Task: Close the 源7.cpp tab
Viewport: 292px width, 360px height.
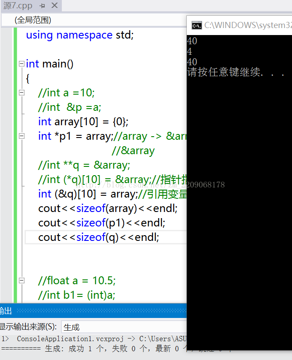Action: pos(54,5)
